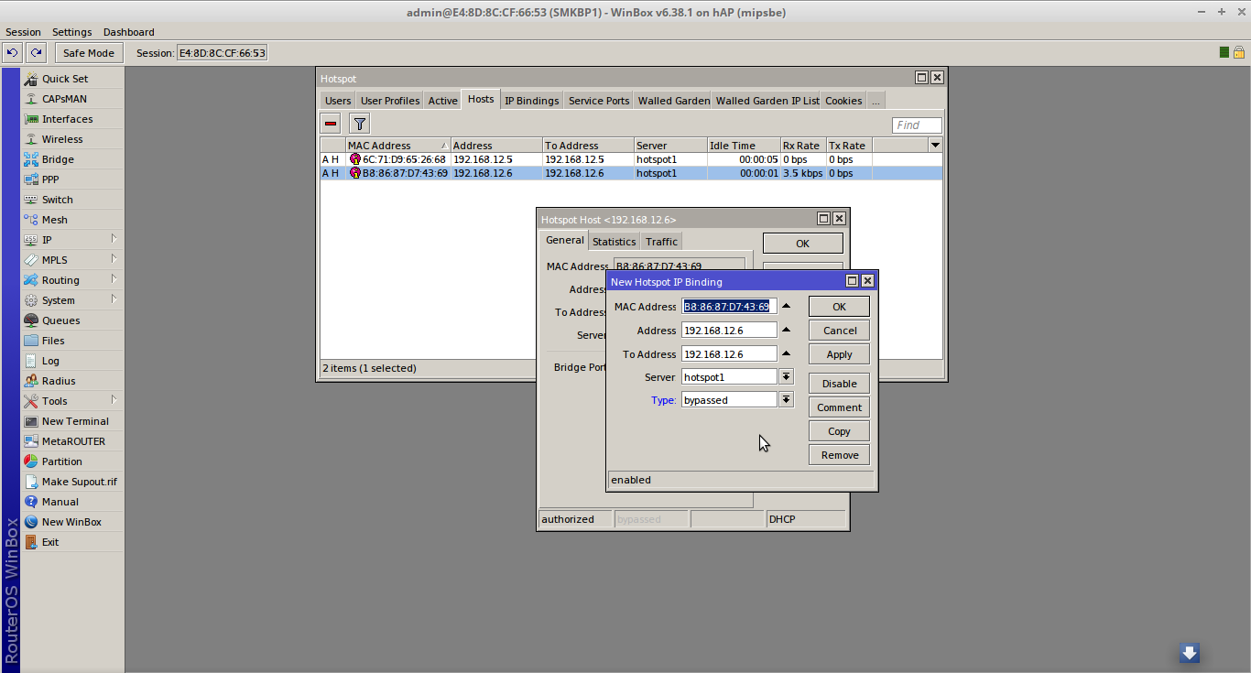Click the Filter funnel icon in Hotspot

[360, 124]
